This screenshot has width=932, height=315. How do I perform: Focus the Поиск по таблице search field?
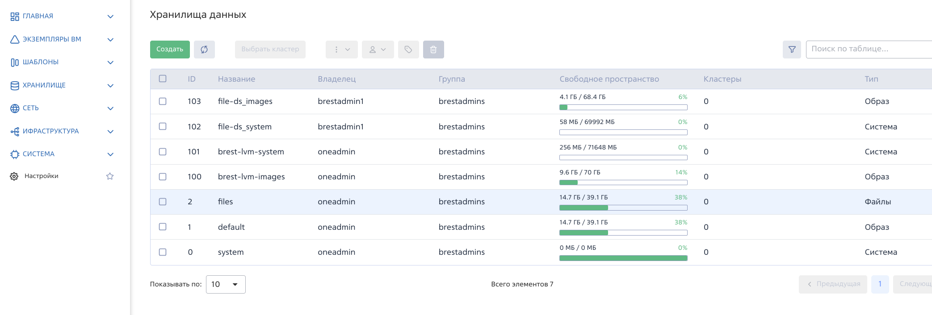click(x=867, y=49)
